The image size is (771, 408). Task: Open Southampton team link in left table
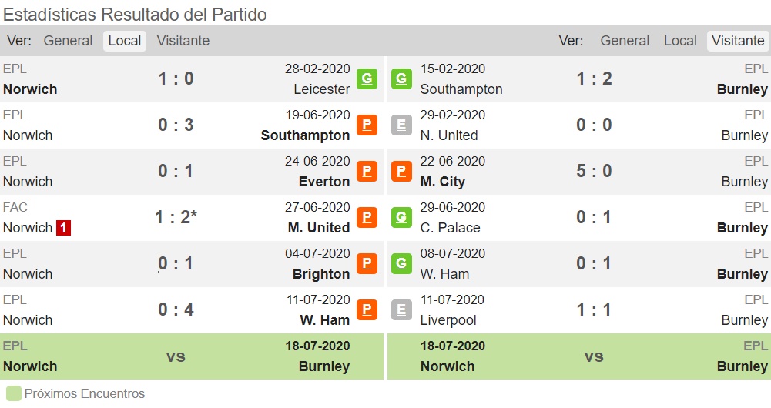305,135
